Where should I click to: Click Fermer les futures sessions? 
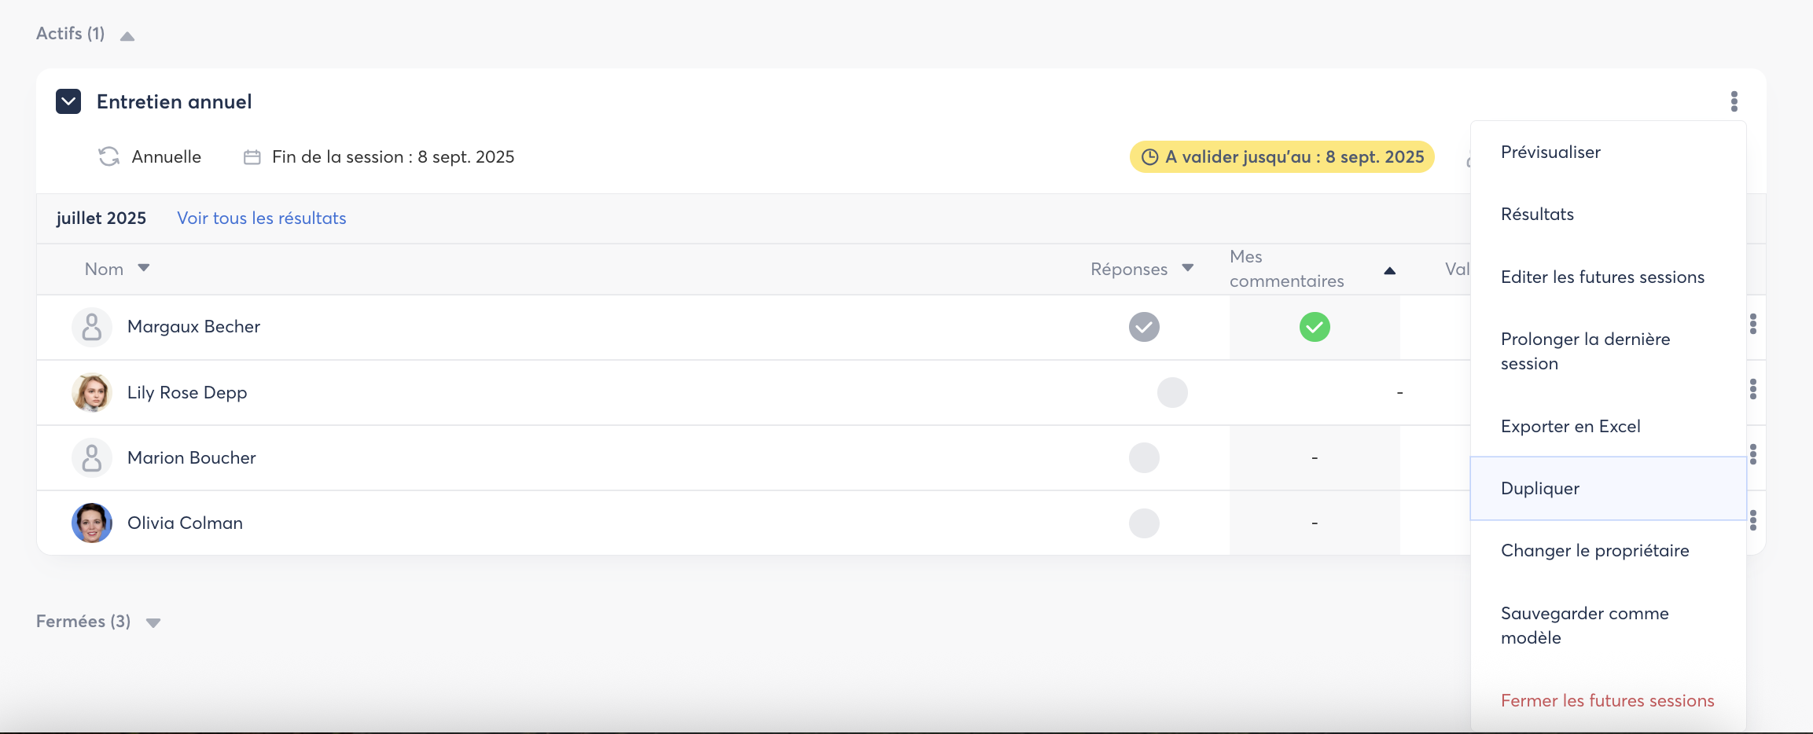1607,700
